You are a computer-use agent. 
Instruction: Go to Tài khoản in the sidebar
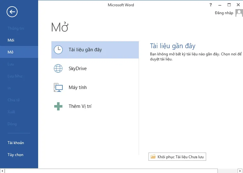pos(16,143)
